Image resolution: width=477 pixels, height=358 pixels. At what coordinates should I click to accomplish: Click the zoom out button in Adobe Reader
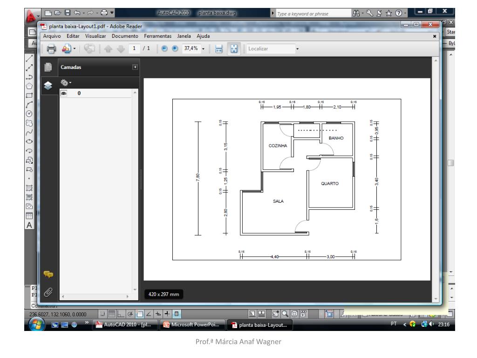[x=164, y=48]
